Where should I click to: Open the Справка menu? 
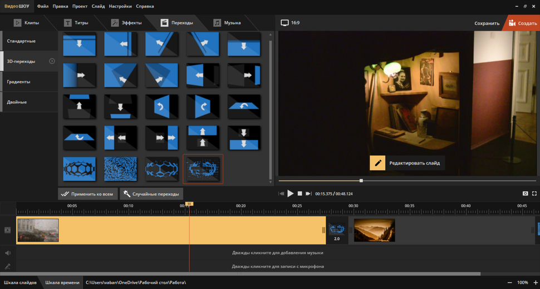(145, 6)
